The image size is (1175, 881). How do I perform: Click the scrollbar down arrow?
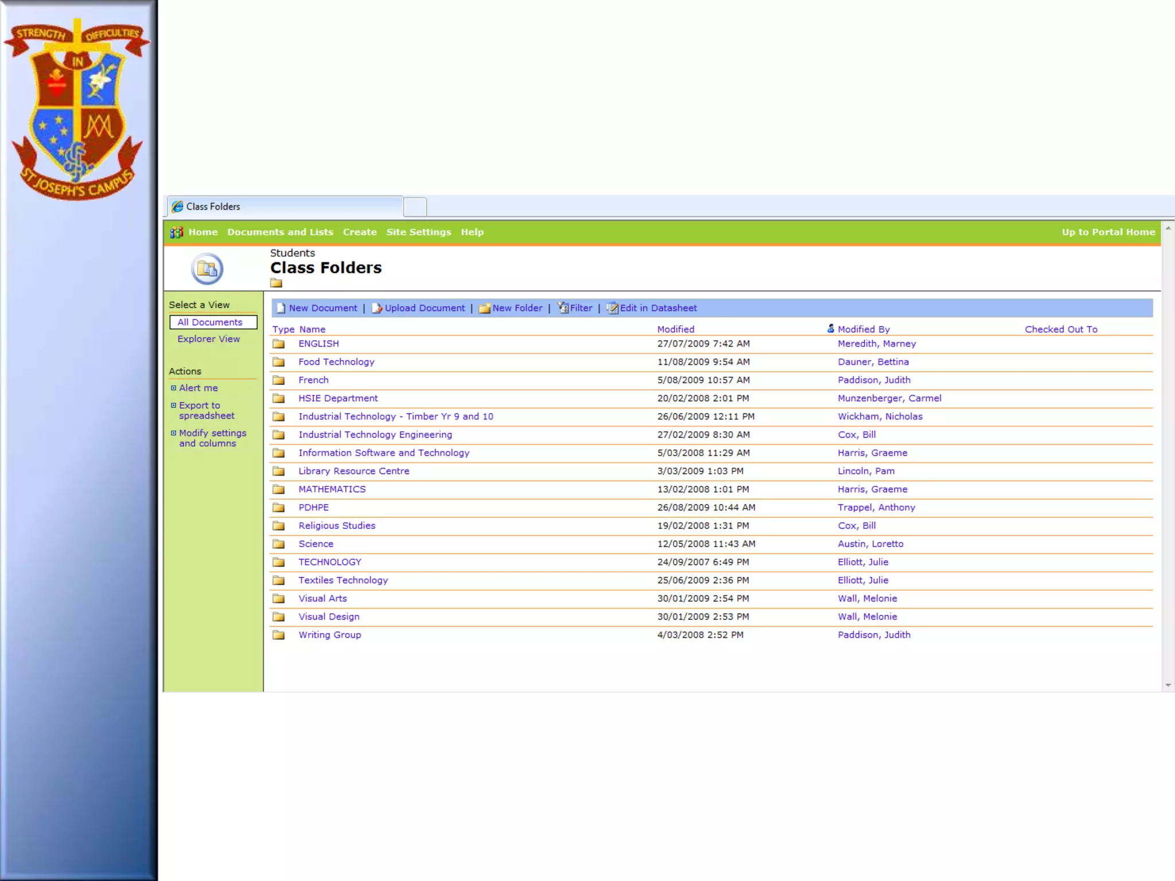pyautogui.click(x=1168, y=685)
